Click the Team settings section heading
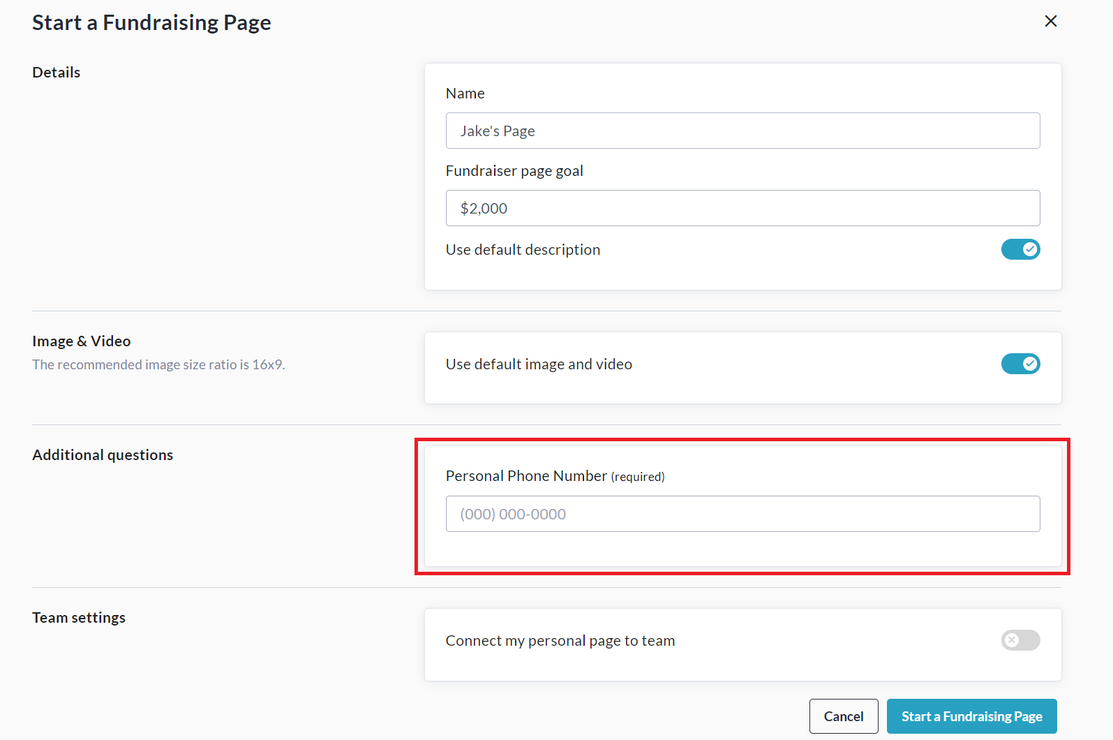 tap(79, 618)
